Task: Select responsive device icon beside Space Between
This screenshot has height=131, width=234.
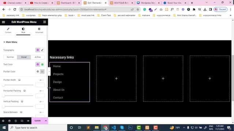Action: [x=21, y=112]
